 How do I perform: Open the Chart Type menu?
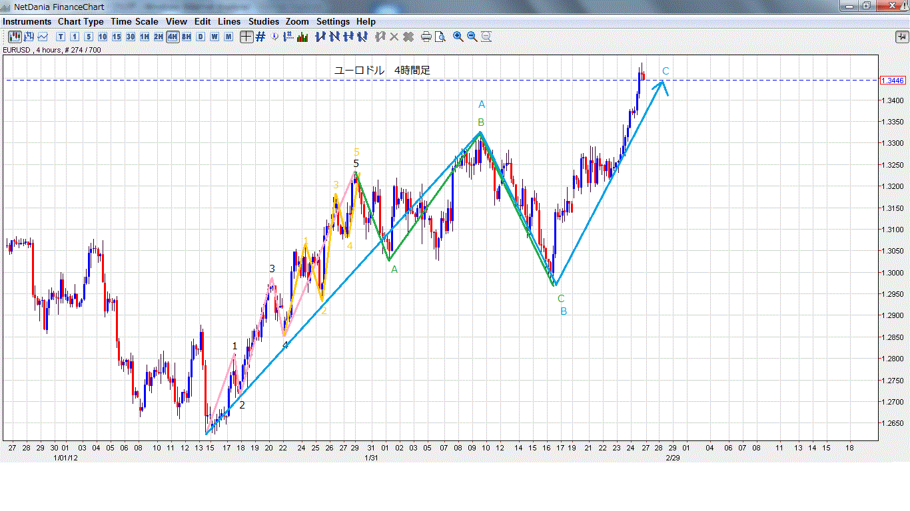tap(81, 21)
